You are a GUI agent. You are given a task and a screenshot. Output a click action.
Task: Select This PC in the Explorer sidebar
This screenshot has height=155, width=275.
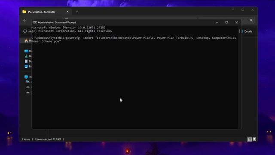27,77
